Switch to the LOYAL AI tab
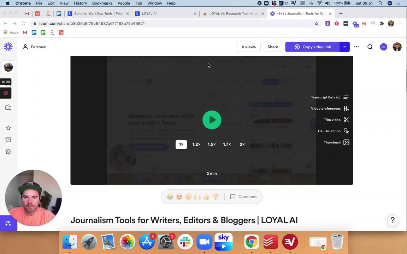 166,13
